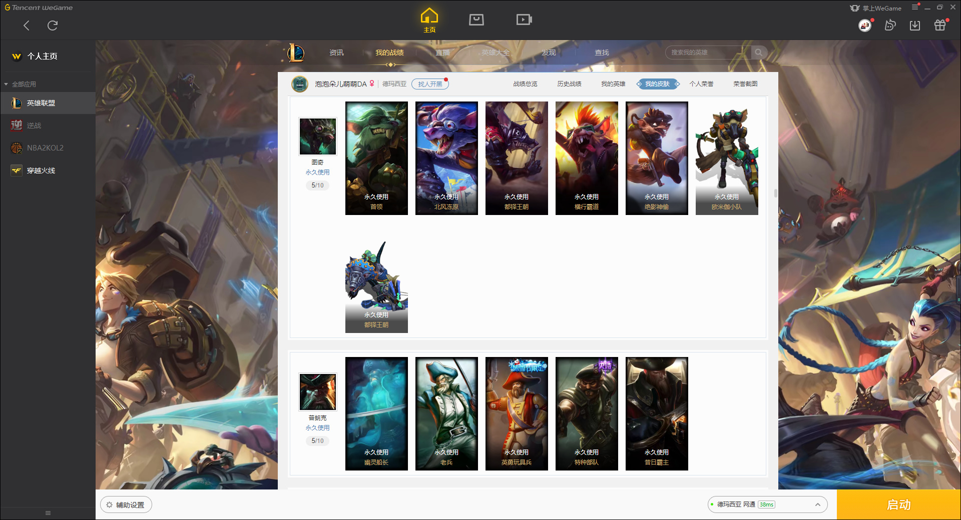Open the 北风冻原 skin card
The width and height of the screenshot is (961, 520).
[x=446, y=158]
